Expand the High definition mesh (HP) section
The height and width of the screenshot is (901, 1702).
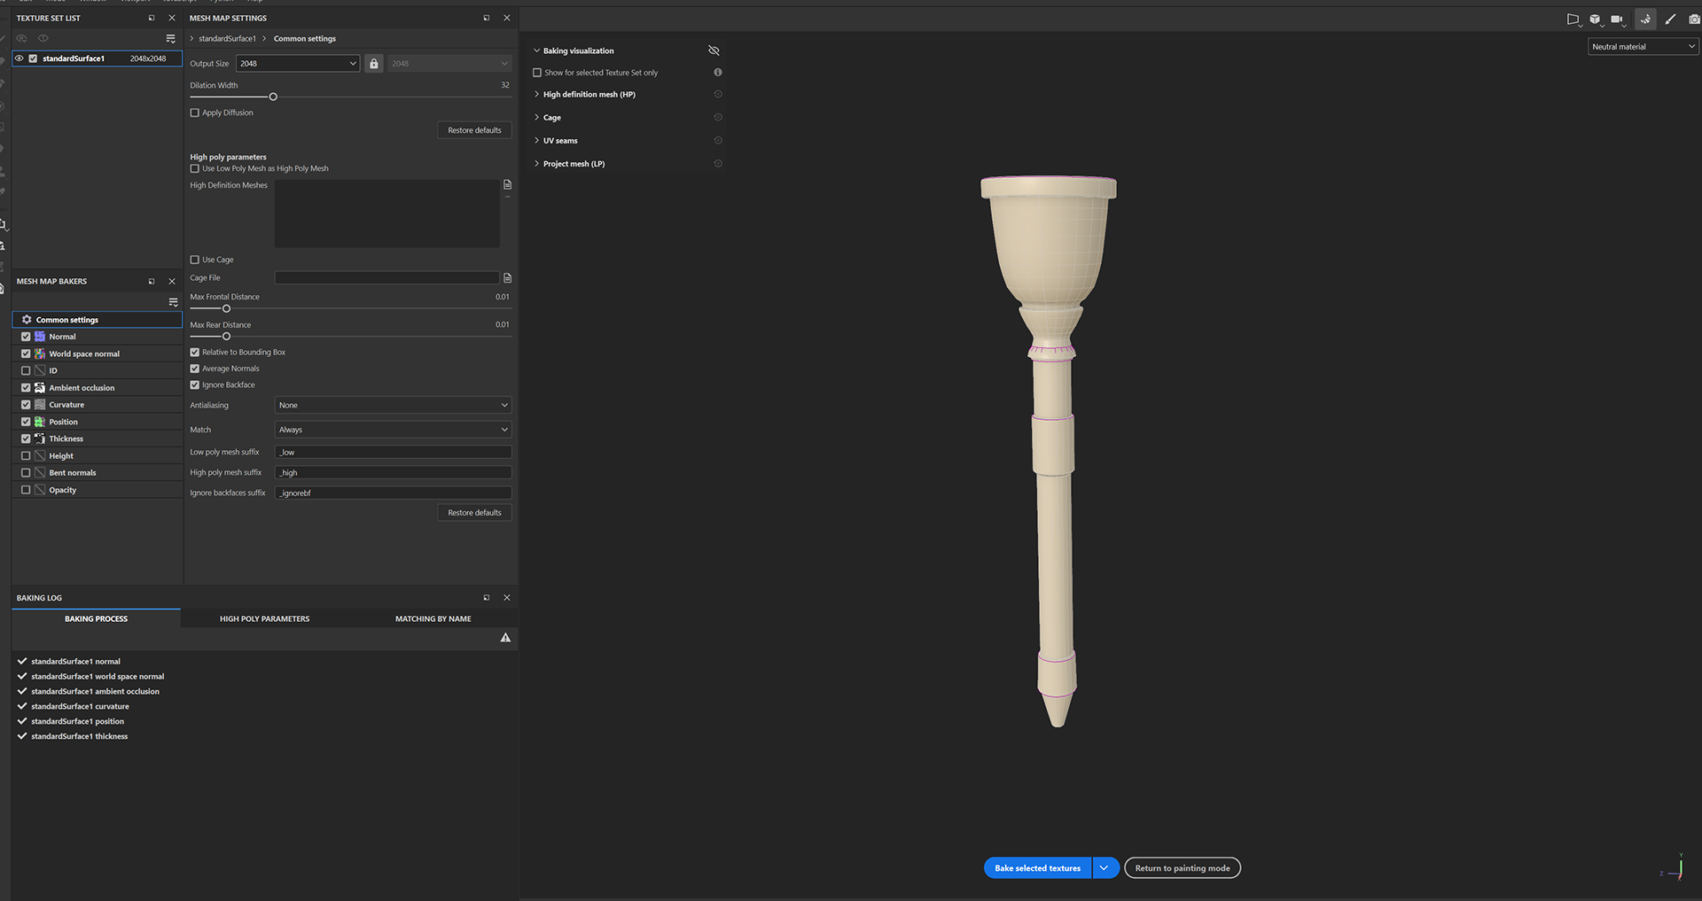536,94
